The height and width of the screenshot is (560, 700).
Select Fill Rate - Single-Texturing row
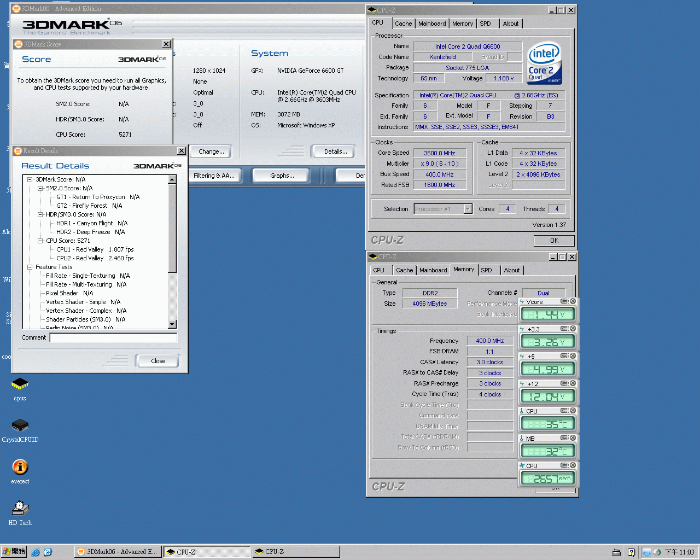click(87, 276)
